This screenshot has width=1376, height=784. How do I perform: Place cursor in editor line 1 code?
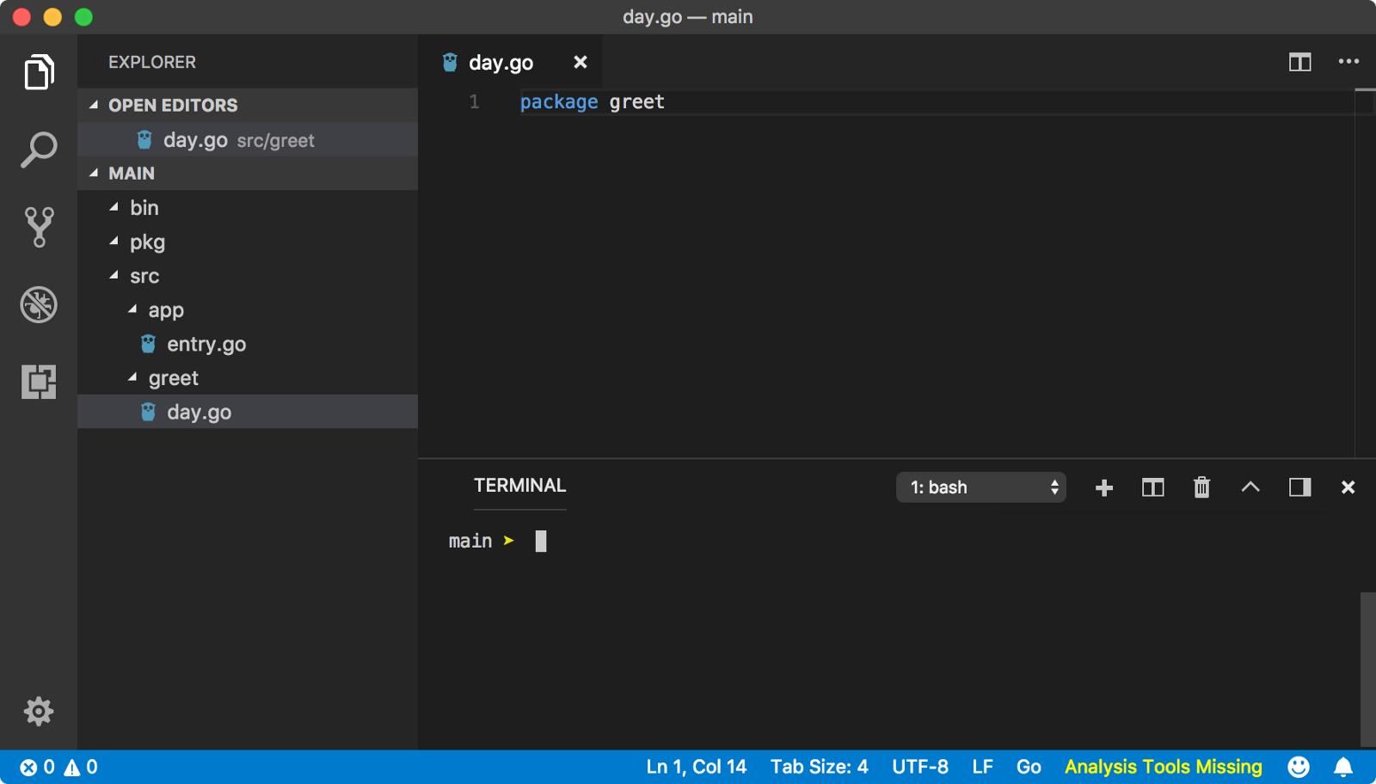pyautogui.click(x=592, y=101)
